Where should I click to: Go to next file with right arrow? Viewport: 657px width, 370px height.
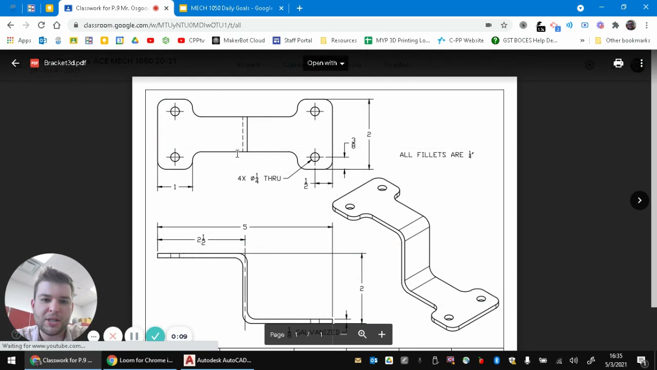pos(640,200)
